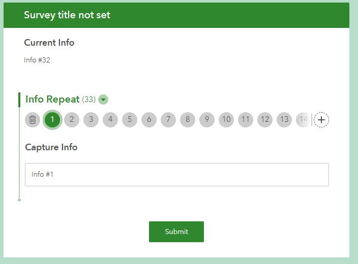
Task: Go to repeat record 9
Action: coord(207,120)
